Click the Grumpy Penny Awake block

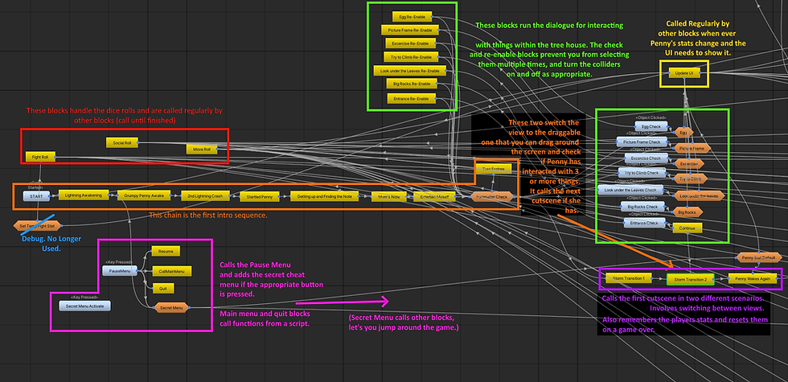click(x=144, y=195)
